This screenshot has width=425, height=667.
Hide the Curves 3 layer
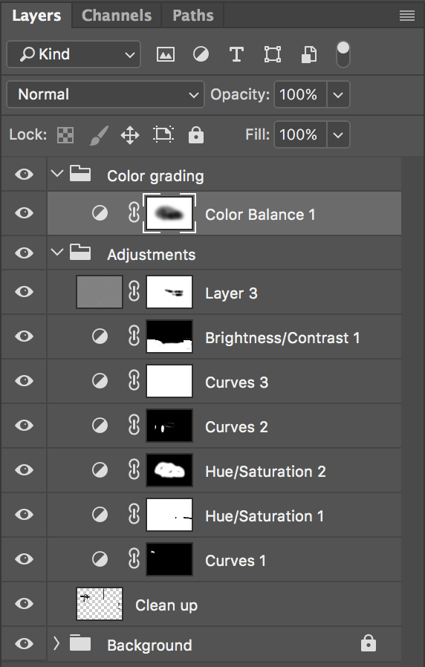pyautogui.click(x=25, y=381)
